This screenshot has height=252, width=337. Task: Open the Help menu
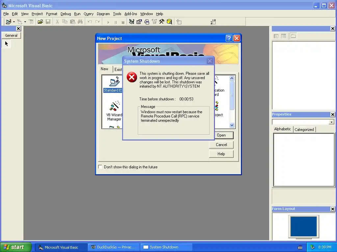(x=160, y=14)
